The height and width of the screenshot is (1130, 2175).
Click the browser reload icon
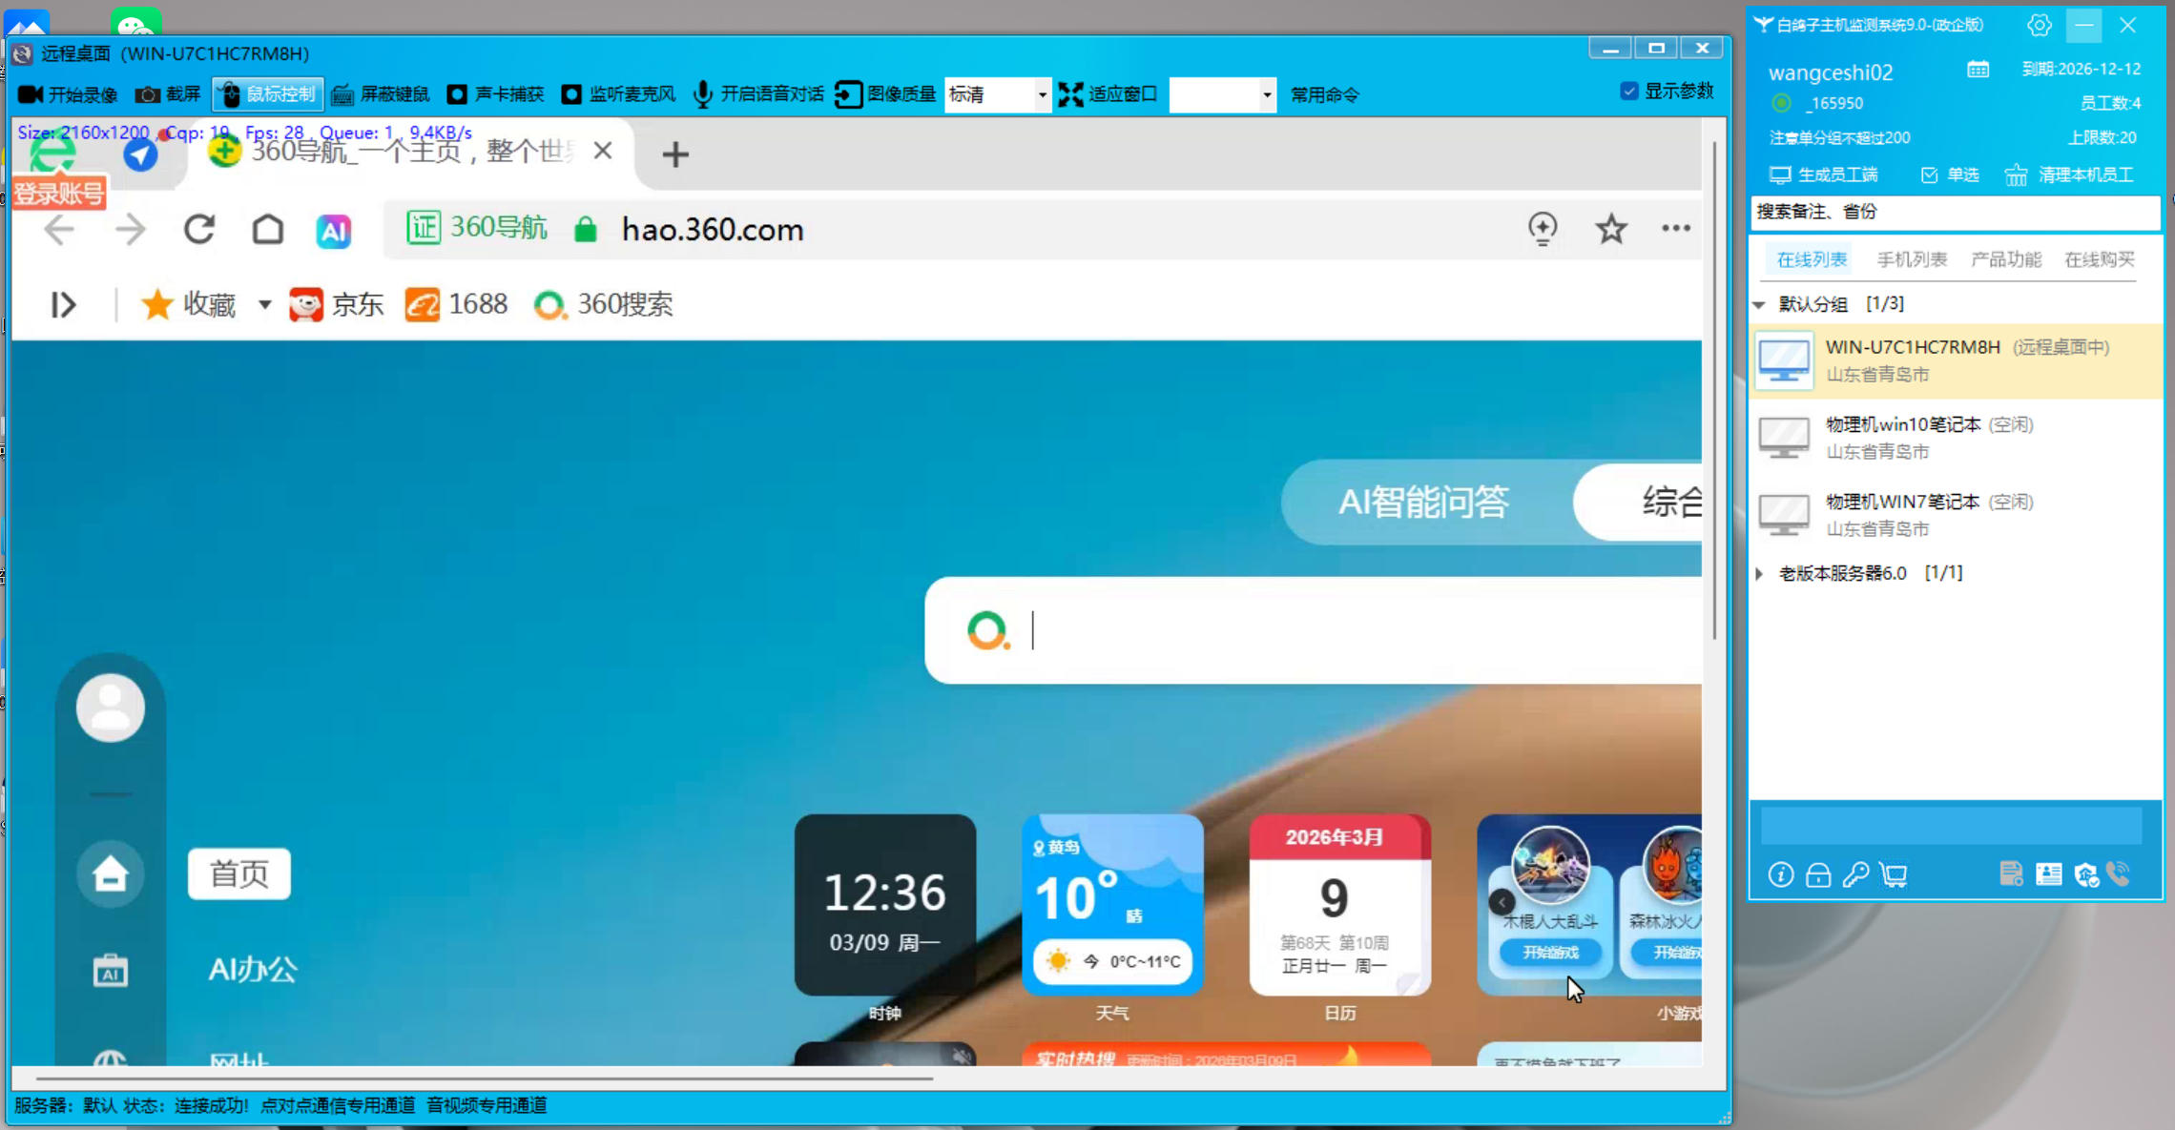(199, 230)
